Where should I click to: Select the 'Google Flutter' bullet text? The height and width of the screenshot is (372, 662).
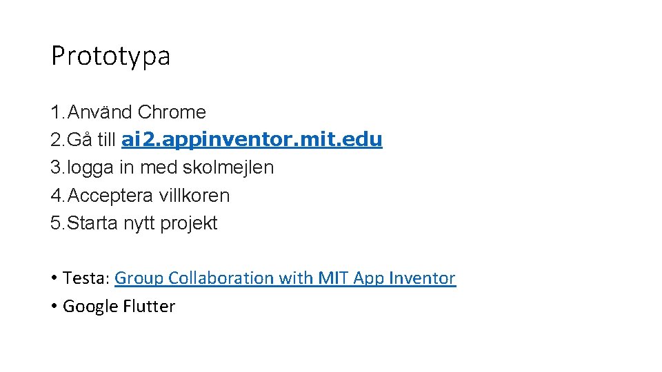tap(119, 307)
